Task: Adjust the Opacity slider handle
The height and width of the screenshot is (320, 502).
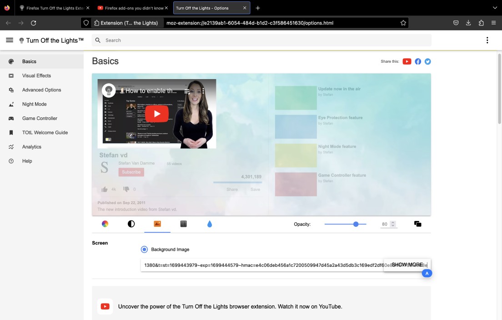Action: pos(356,224)
